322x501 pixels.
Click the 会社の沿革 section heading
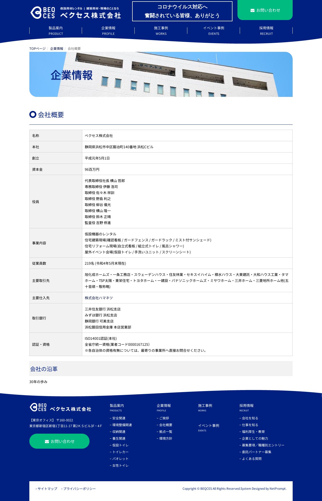(x=44, y=369)
